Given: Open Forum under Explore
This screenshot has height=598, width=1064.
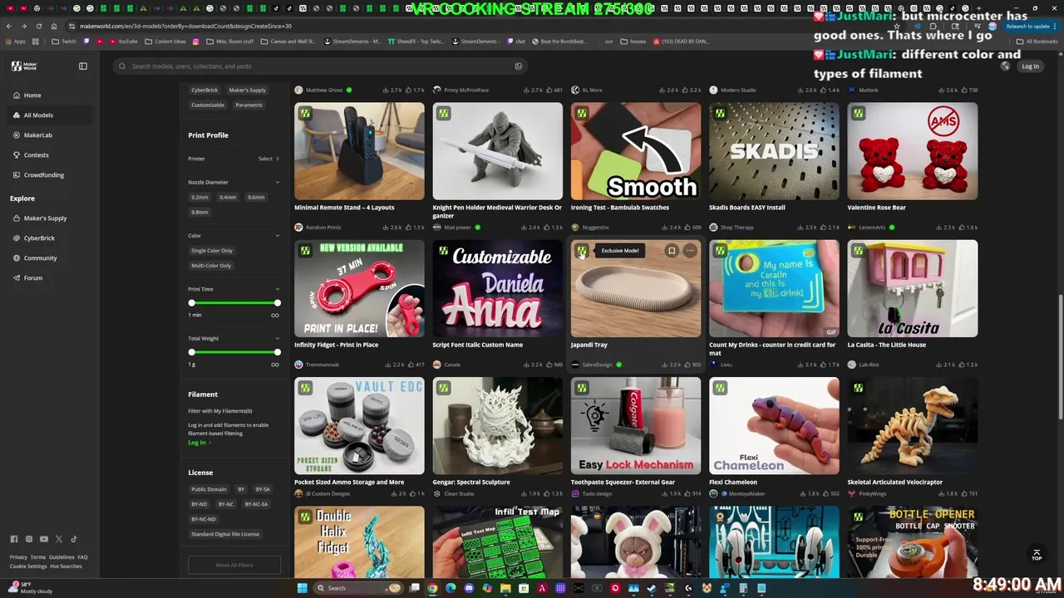Looking at the screenshot, I should 50,278.
